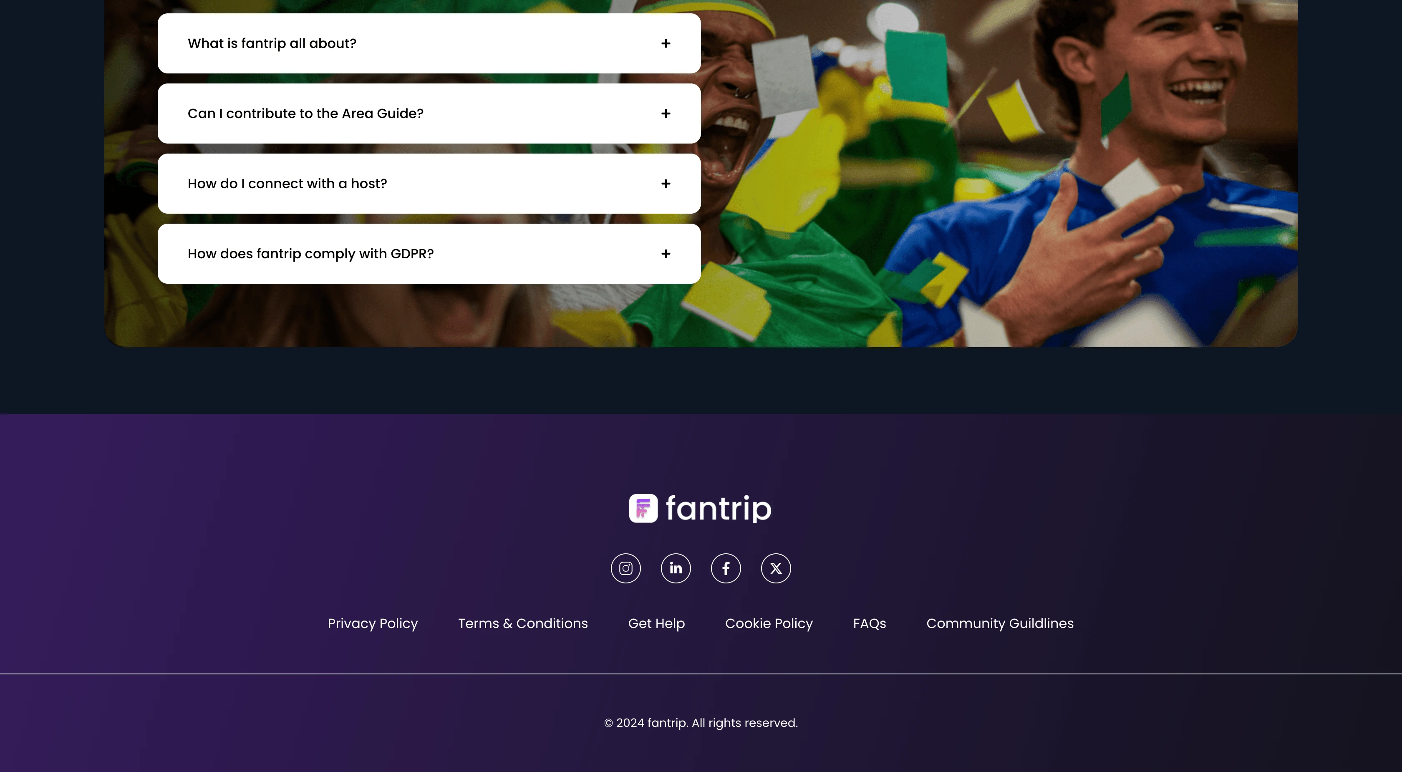The image size is (1402, 772).
Task: Open the LinkedIn social icon
Action: 676,568
